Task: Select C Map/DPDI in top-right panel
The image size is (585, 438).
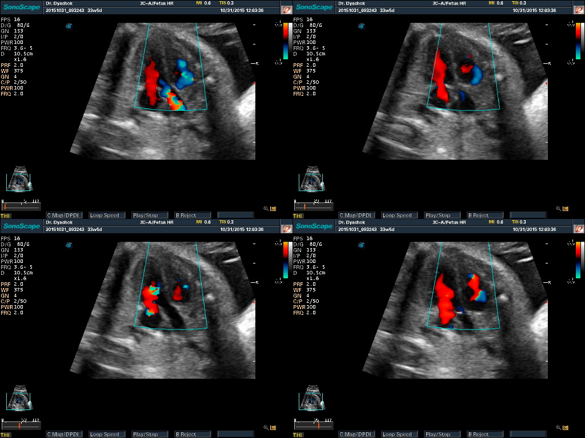Action: 356,216
